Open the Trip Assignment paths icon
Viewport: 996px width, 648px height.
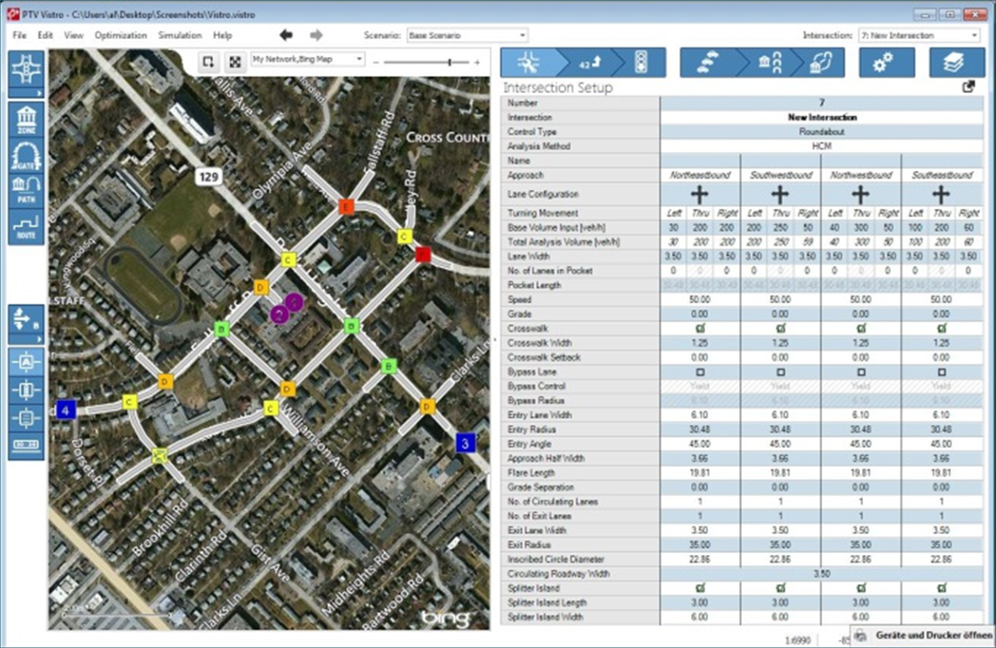[821, 63]
